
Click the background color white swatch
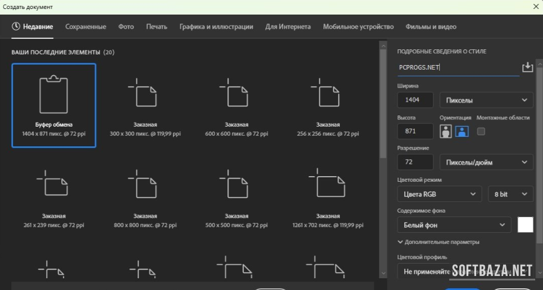tap(525, 225)
